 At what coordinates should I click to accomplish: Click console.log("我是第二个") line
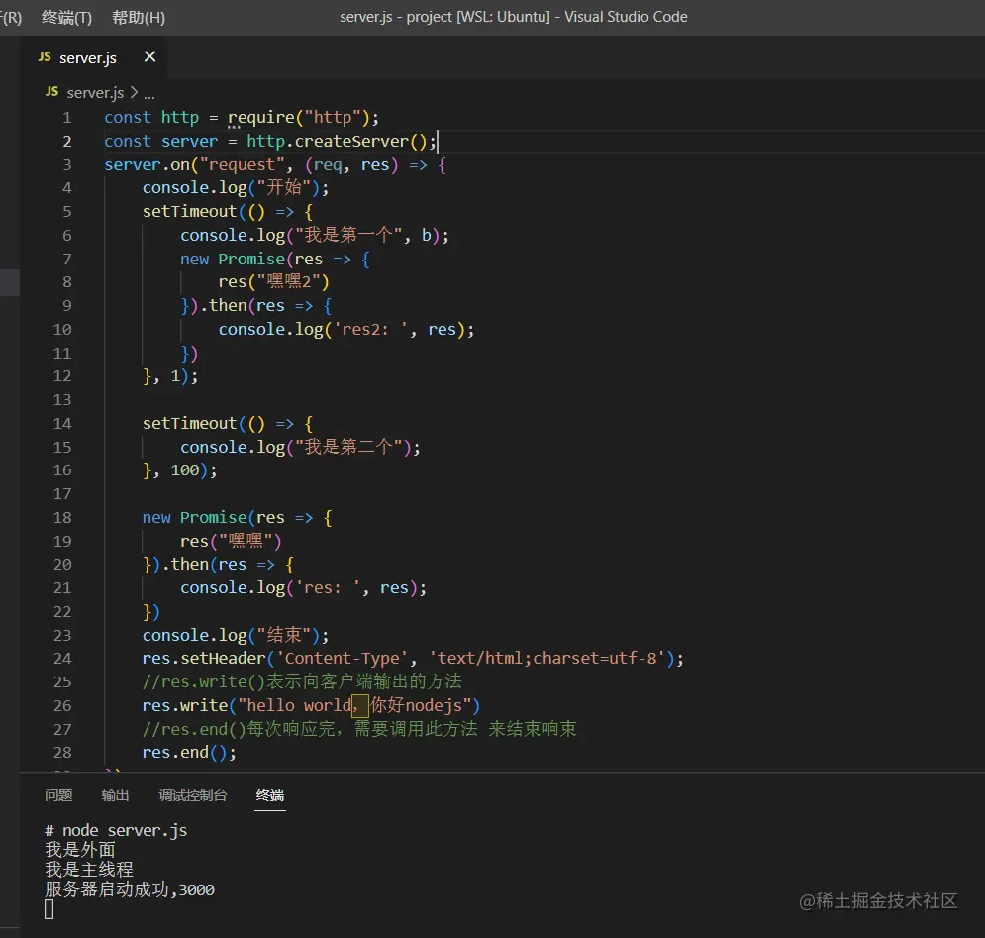coord(300,447)
